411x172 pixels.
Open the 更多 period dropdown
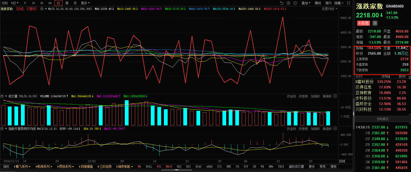point(85,3)
